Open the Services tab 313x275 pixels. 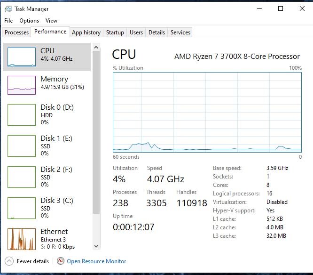click(x=180, y=32)
